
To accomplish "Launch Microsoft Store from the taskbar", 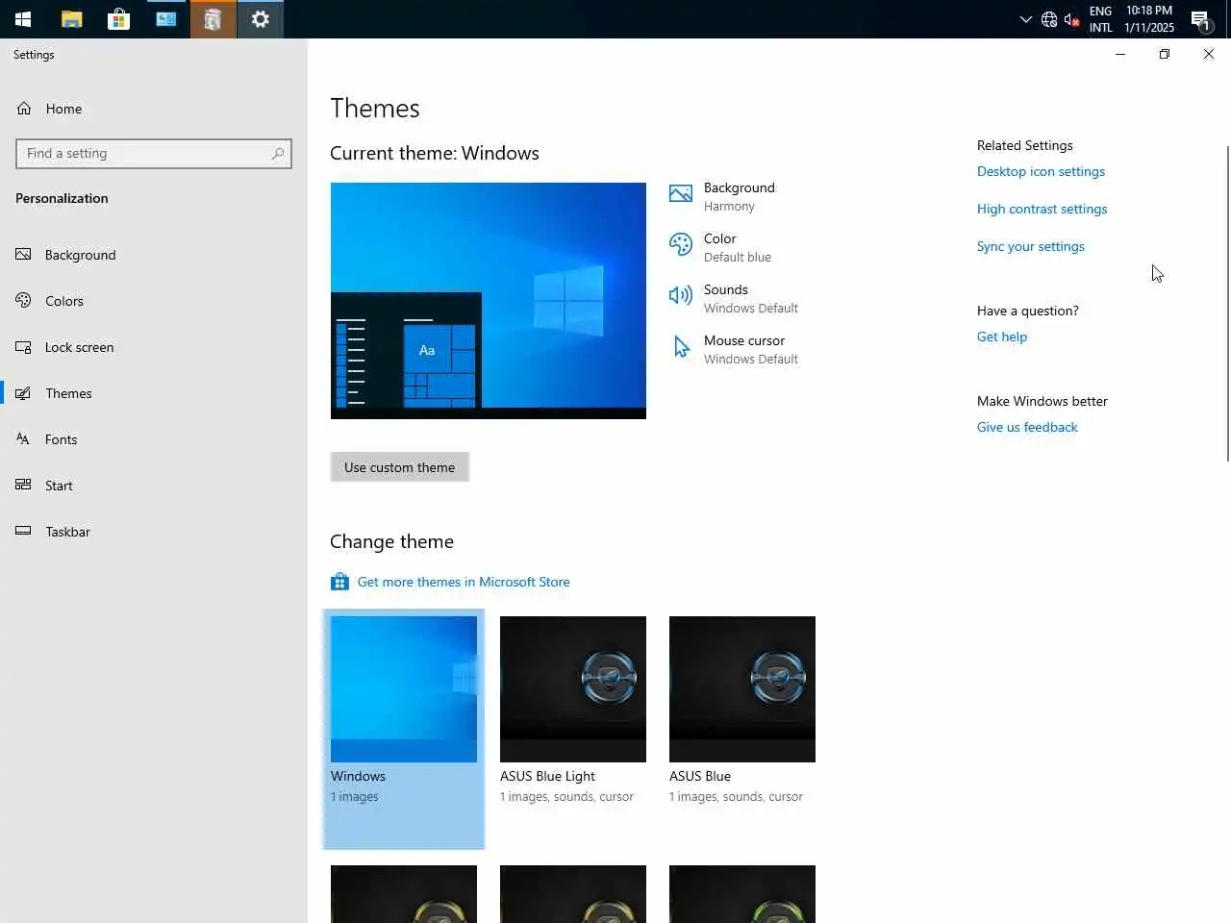I will tap(118, 19).
